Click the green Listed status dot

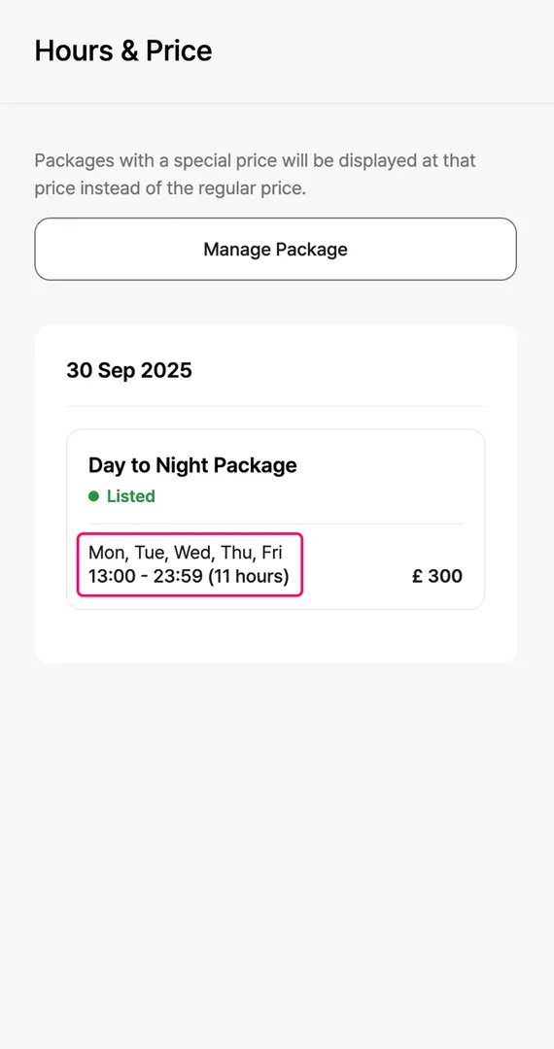[93, 495]
